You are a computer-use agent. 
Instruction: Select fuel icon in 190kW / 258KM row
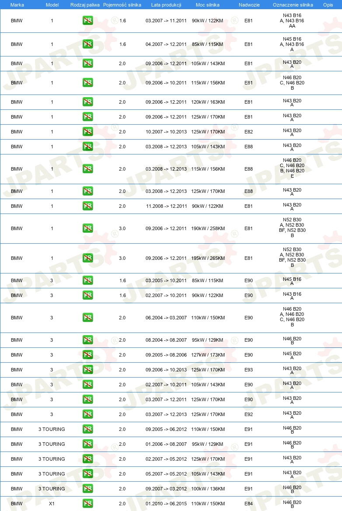coord(87,228)
